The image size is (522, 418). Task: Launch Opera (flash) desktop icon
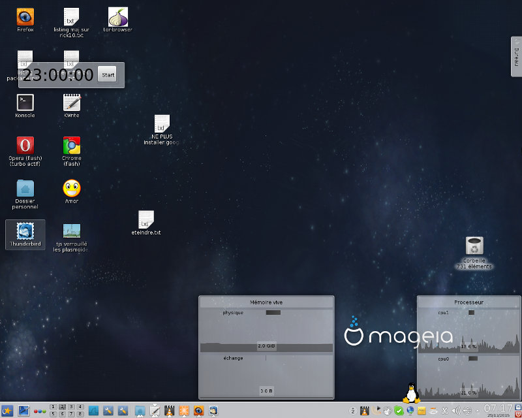click(x=25, y=145)
